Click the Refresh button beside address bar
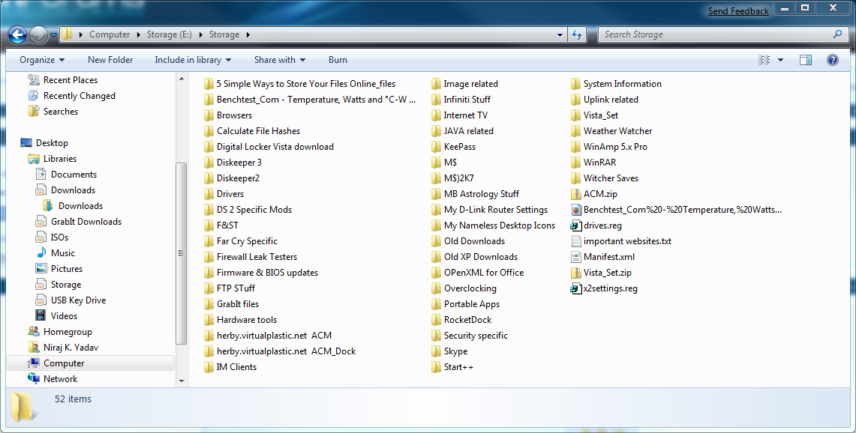 pos(577,34)
